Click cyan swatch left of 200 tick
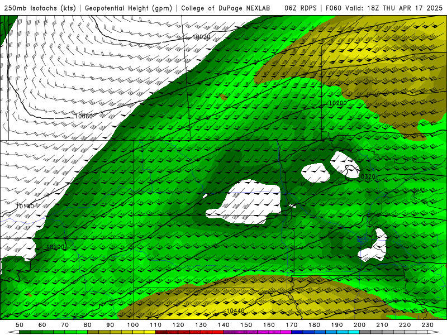Image resolution: width=447 pixels, height=335 pixels. pyautogui.click(x=354, y=332)
